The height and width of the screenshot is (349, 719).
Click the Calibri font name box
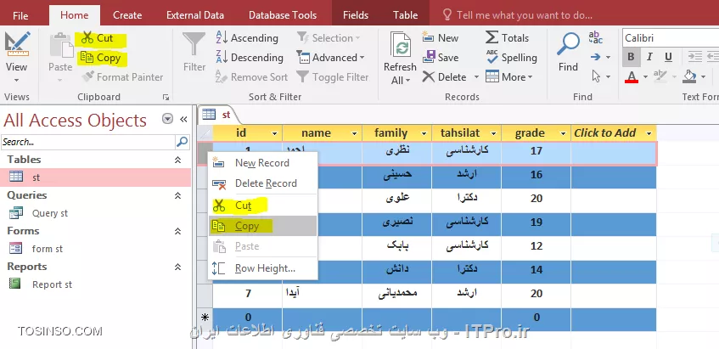pyautogui.click(x=671, y=38)
